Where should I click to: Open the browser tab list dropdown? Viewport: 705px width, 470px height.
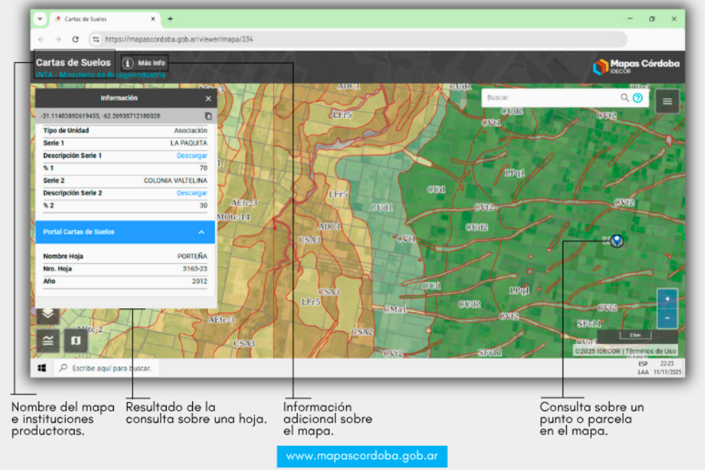40,19
